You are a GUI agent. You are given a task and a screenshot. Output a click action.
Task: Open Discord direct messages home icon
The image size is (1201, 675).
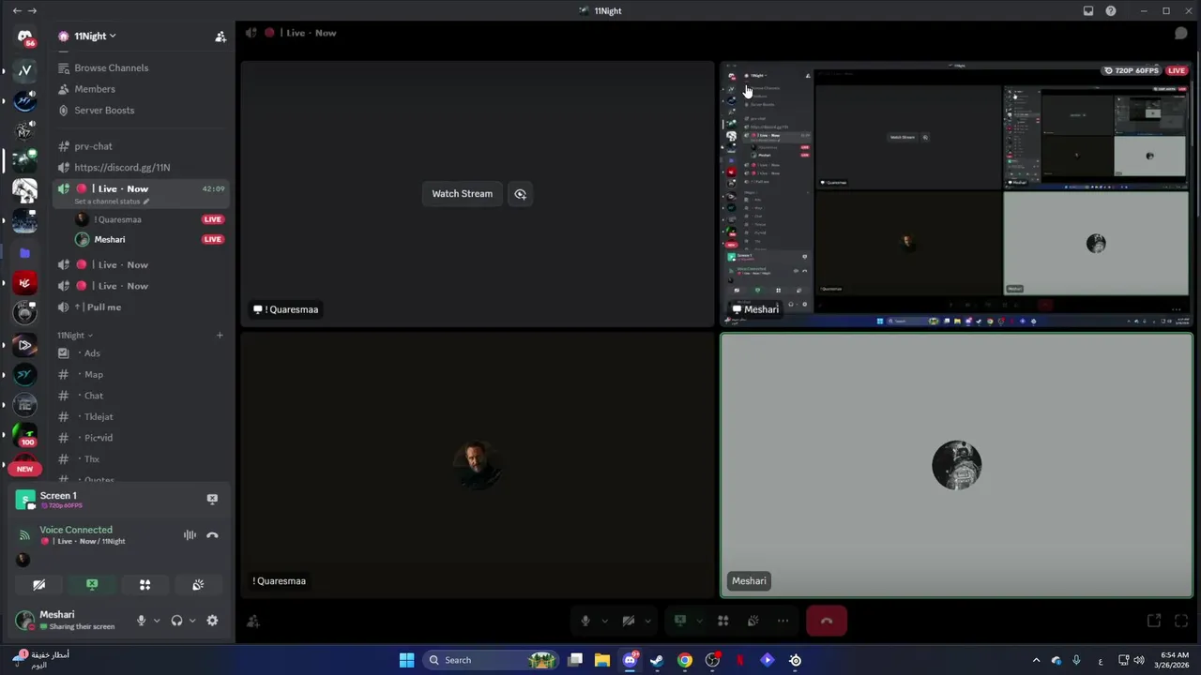point(25,37)
